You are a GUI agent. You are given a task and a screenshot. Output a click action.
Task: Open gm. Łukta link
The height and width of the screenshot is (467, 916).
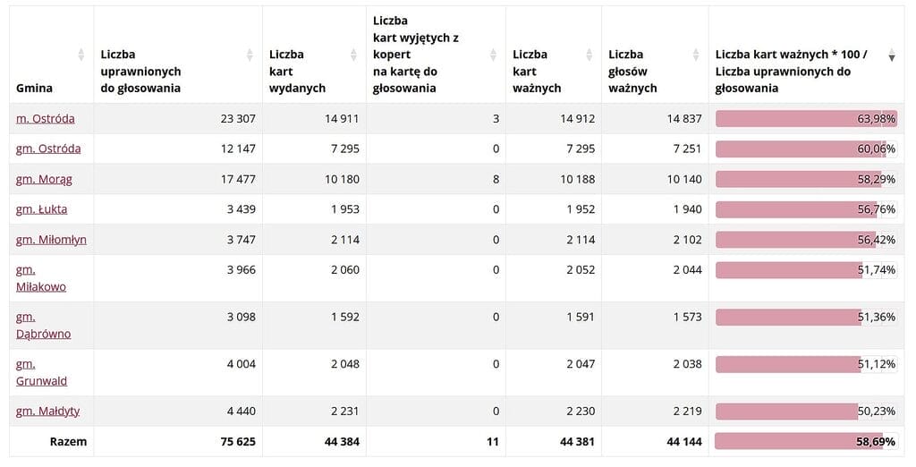(41, 209)
